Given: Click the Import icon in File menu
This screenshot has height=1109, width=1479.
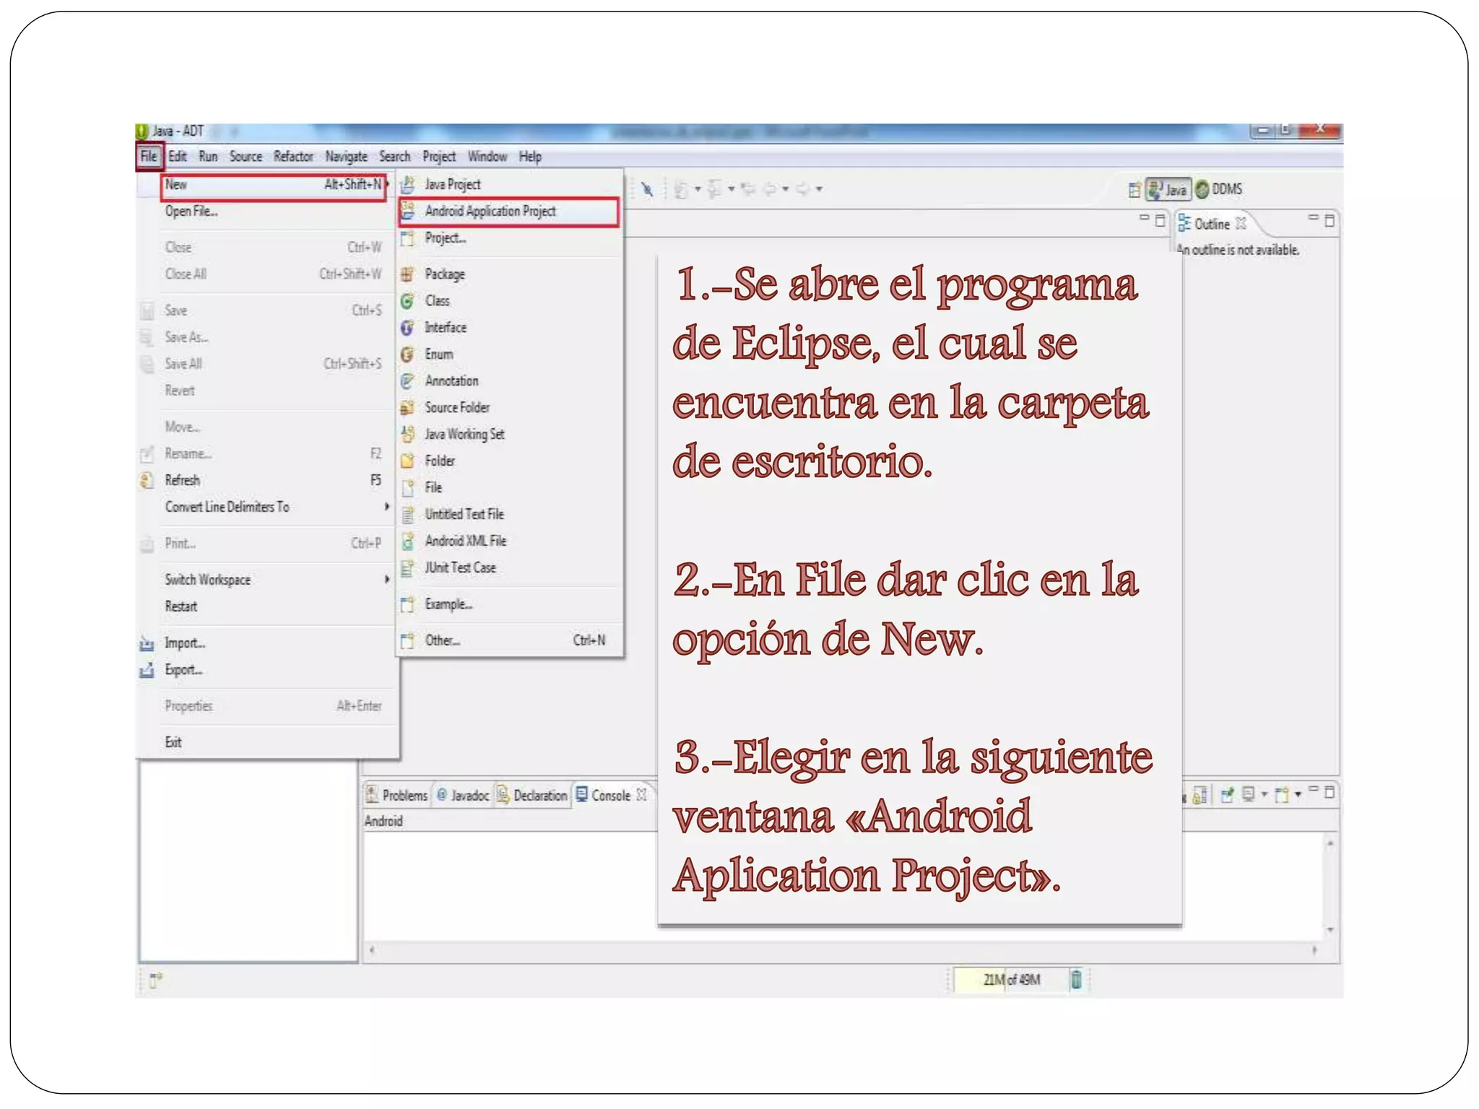Looking at the screenshot, I should [x=147, y=643].
